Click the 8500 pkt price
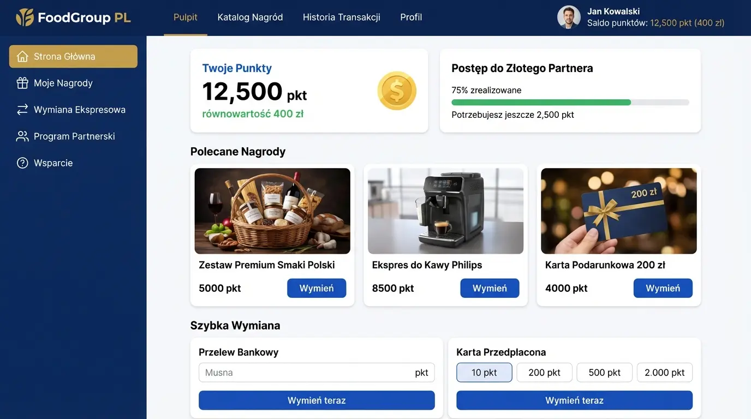Image resolution: width=751 pixels, height=419 pixels. click(393, 288)
